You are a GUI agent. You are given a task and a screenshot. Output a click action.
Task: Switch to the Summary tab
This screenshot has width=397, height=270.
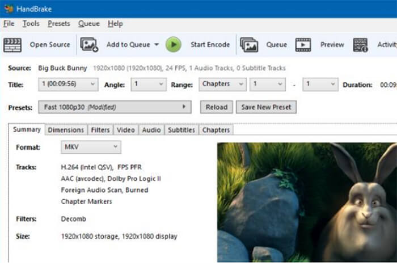point(27,129)
